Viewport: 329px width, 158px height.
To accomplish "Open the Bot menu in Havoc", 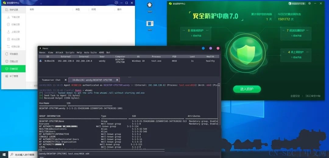I will [x=108, y=52].
